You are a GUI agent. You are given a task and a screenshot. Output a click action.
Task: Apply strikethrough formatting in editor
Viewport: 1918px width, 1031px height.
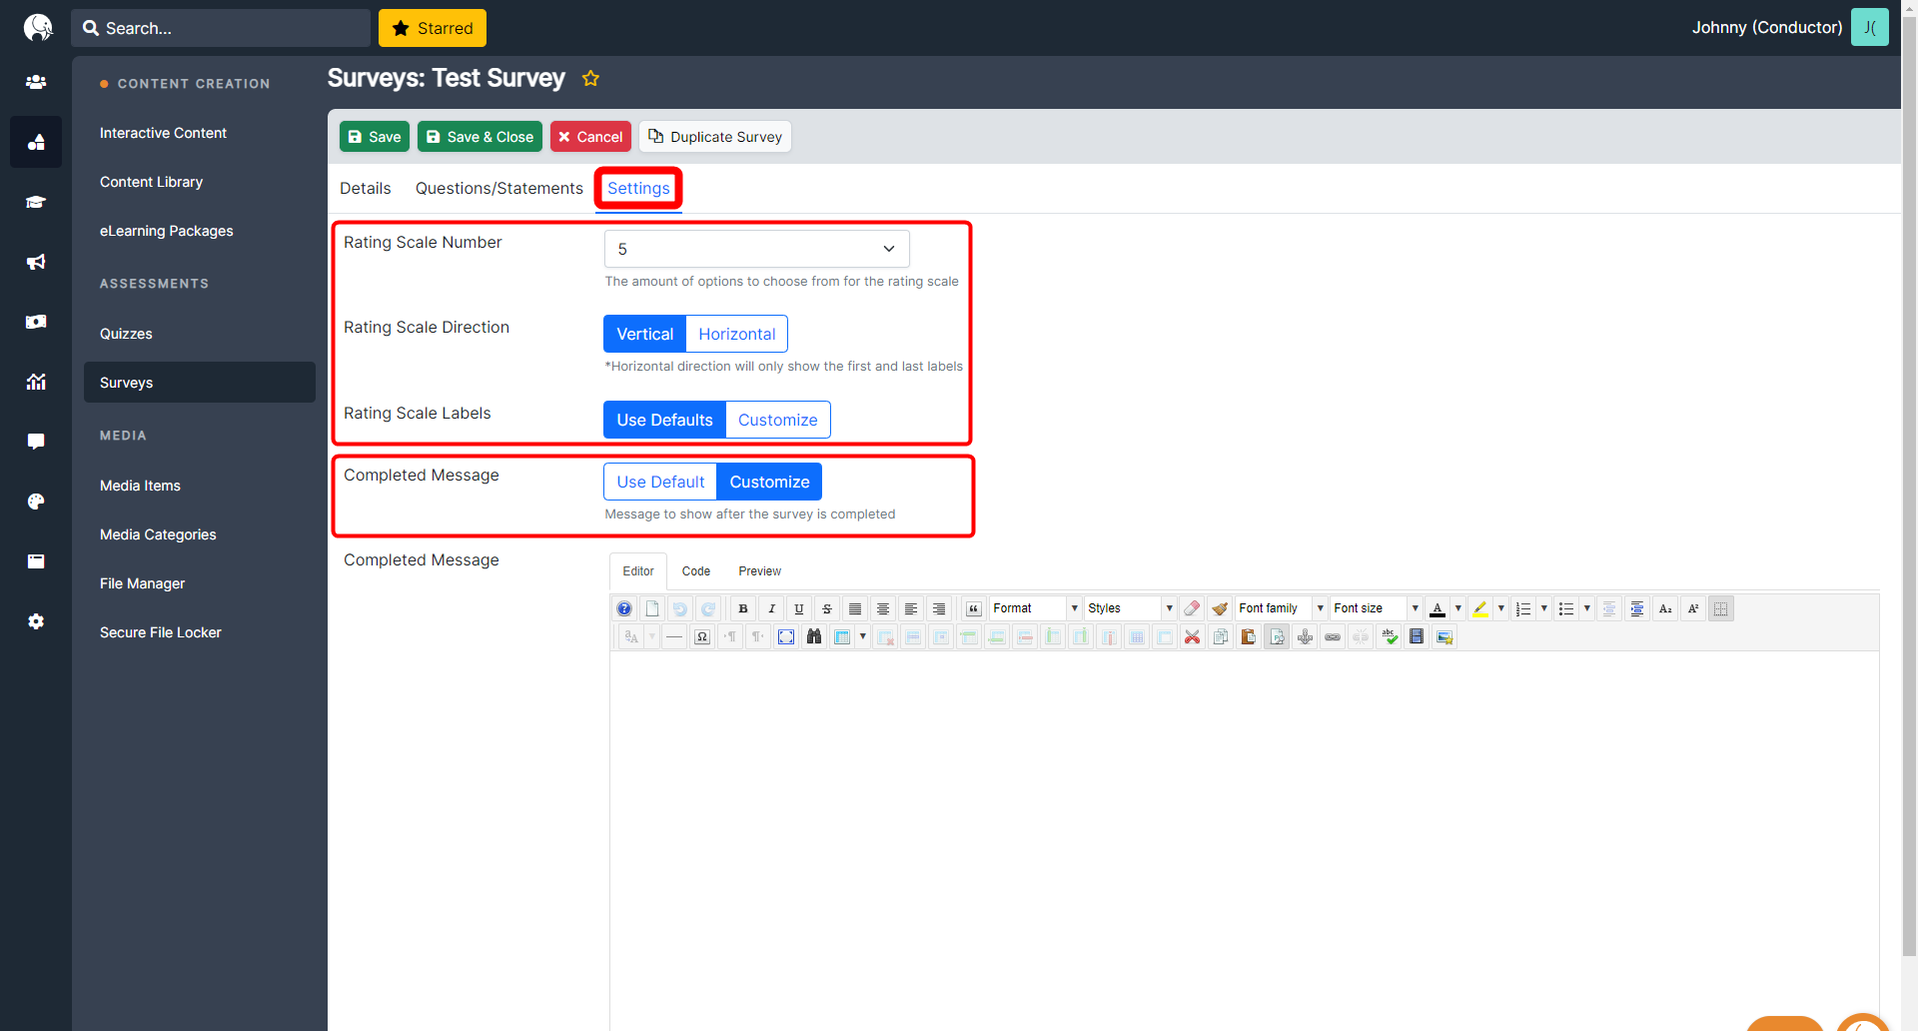(827, 608)
